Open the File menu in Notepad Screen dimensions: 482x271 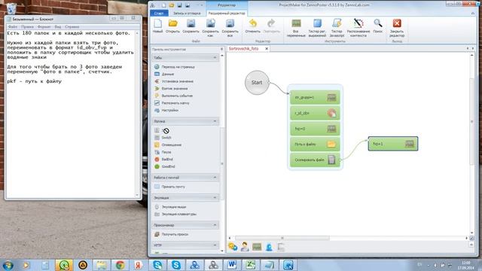[13, 27]
